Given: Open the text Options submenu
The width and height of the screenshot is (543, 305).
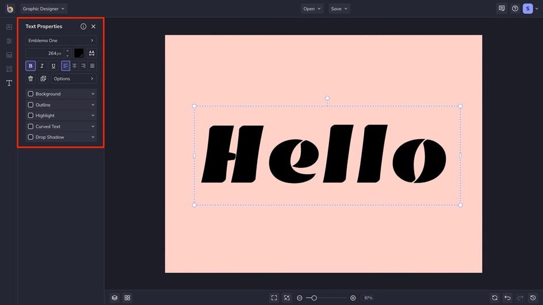Looking at the screenshot, I should 74,79.
